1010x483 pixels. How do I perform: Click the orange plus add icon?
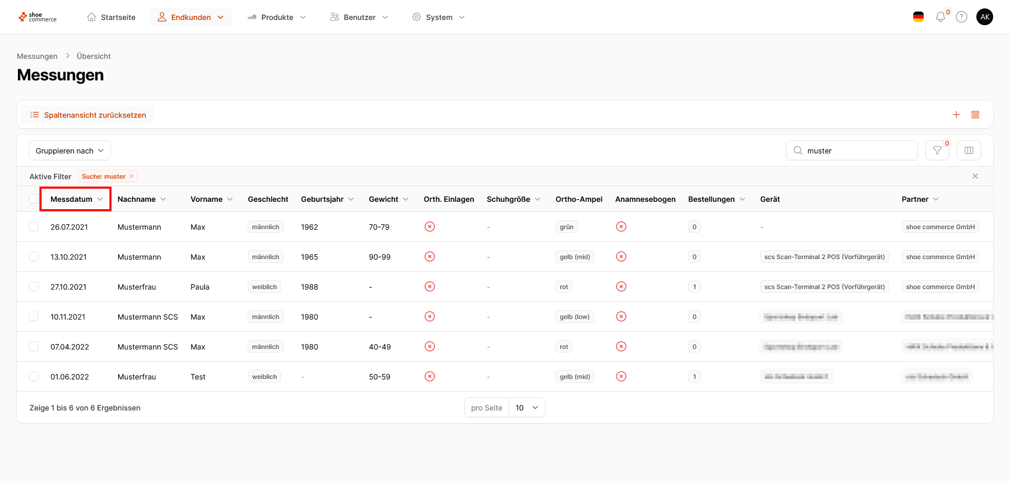click(x=956, y=115)
